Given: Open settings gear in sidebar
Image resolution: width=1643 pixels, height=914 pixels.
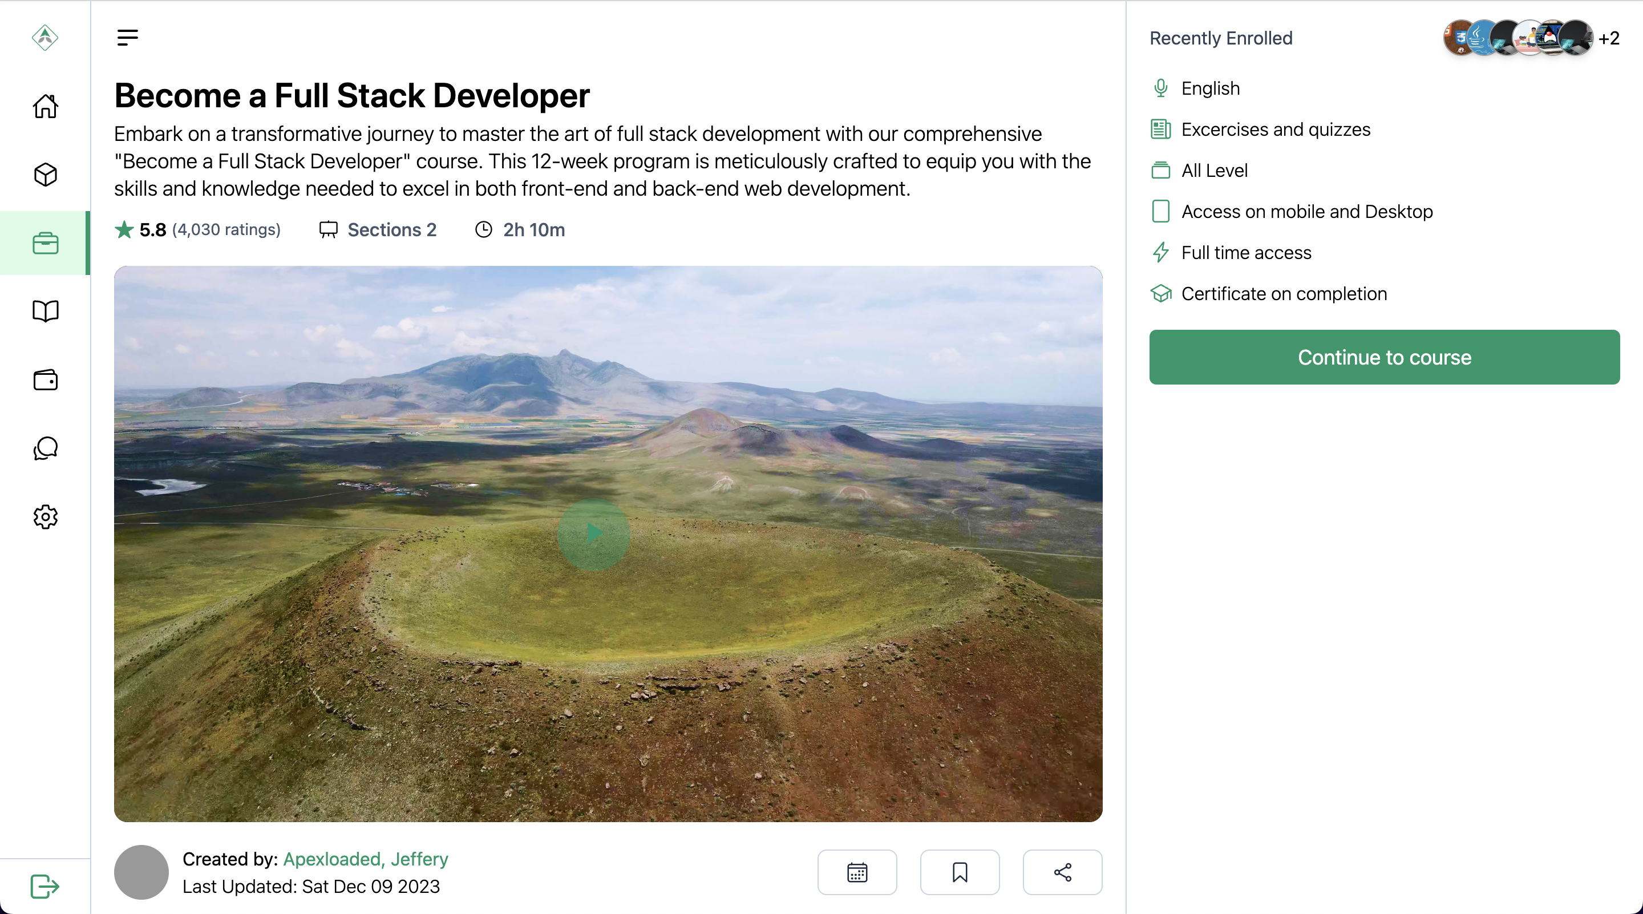Looking at the screenshot, I should 45,517.
